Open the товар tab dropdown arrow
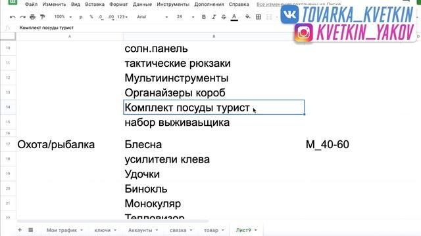Screen dimensions: 421x236 (222, 230)
